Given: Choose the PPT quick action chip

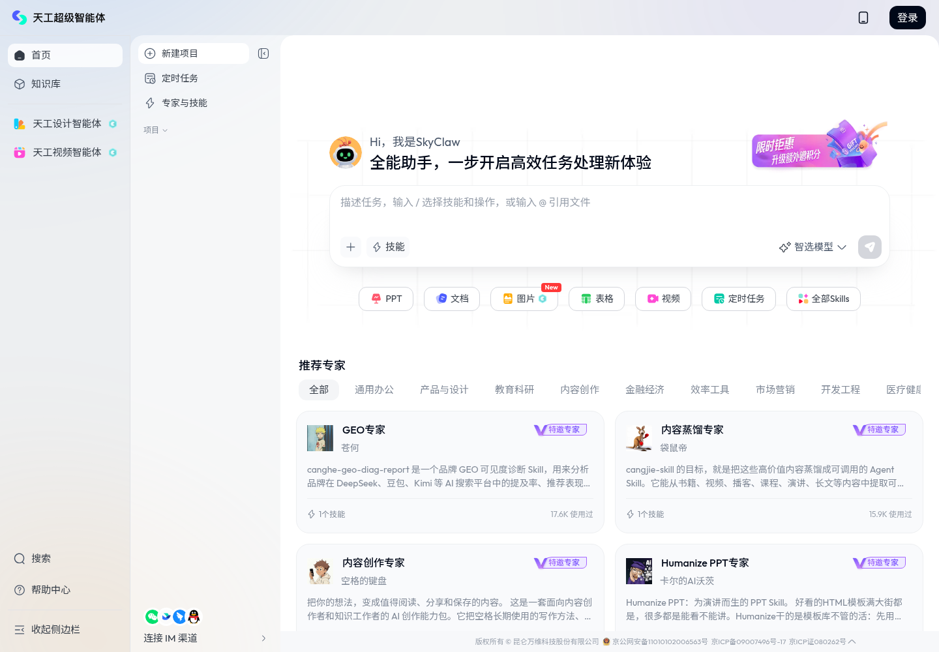Looking at the screenshot, I should point(386,299).
